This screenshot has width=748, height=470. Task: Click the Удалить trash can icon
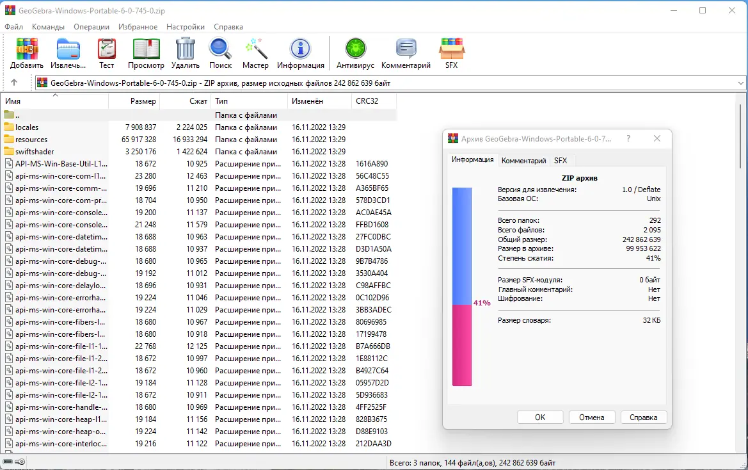click(x=185, y=49)
